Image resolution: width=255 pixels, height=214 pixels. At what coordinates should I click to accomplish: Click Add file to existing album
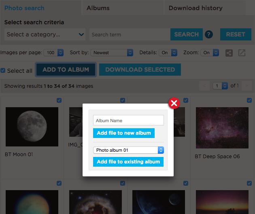pos(128,162)
